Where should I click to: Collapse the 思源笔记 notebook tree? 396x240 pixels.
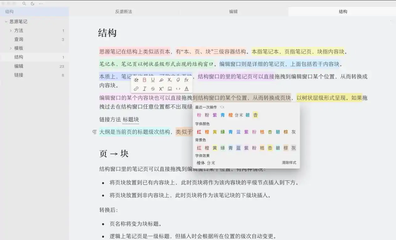pos(6,22)
